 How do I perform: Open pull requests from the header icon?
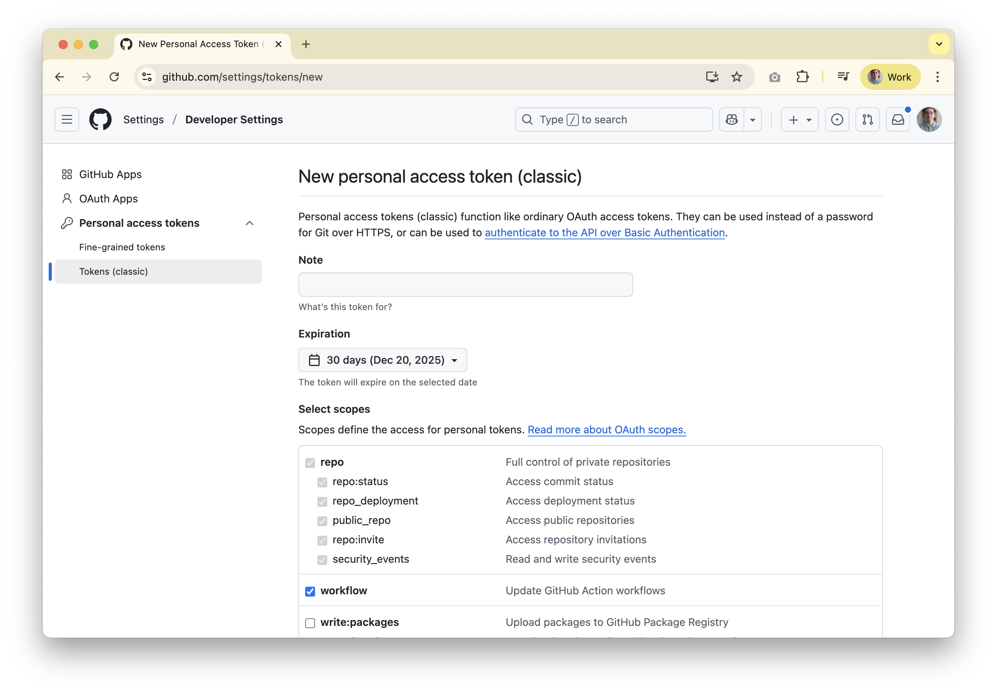867,119
